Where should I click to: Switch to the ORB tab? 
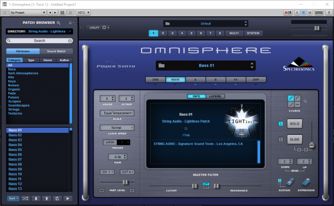click(155, 80)
